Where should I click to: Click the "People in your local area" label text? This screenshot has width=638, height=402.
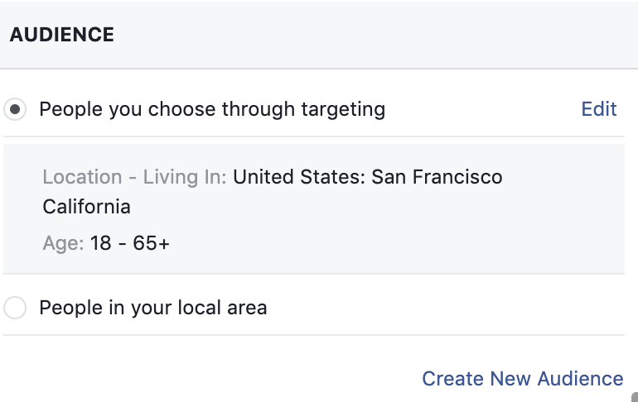(153, 308)
